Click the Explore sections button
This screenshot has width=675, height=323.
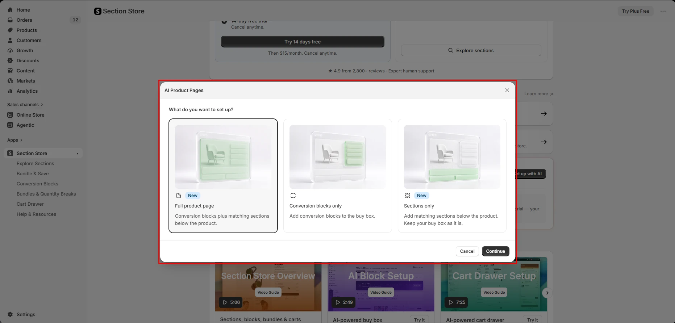point(471,50)
